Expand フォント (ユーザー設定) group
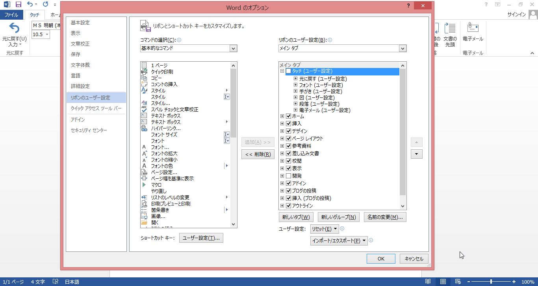Viewport: 538px width, 286px height. [x=295, y=85]
